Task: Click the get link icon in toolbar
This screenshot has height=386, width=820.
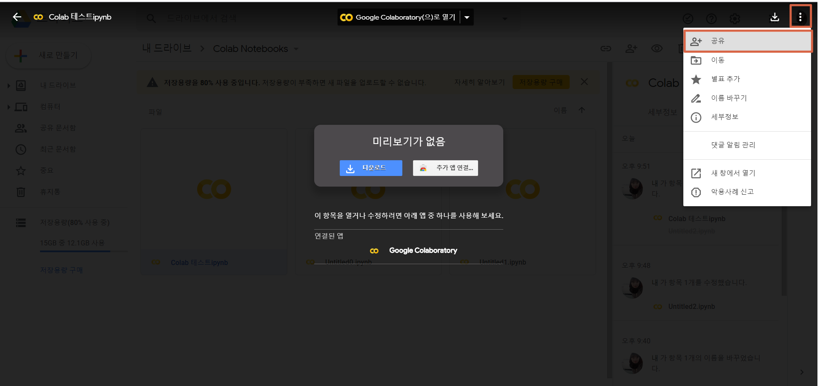Action: (x=605, y=49)
